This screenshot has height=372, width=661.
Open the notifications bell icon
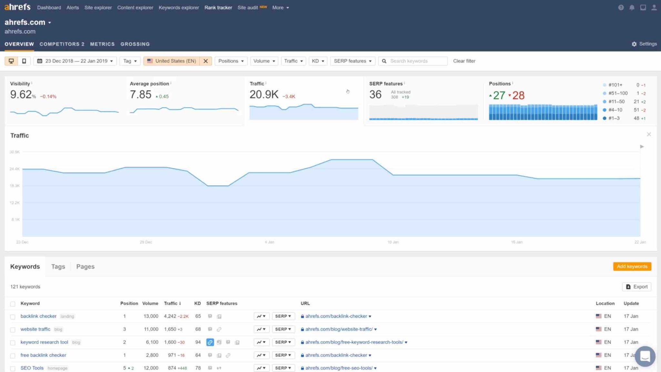pos(632,7)
